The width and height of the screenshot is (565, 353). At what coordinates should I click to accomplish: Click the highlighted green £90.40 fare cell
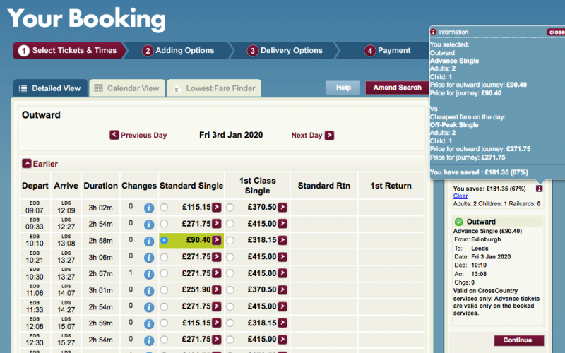[191, 240]
